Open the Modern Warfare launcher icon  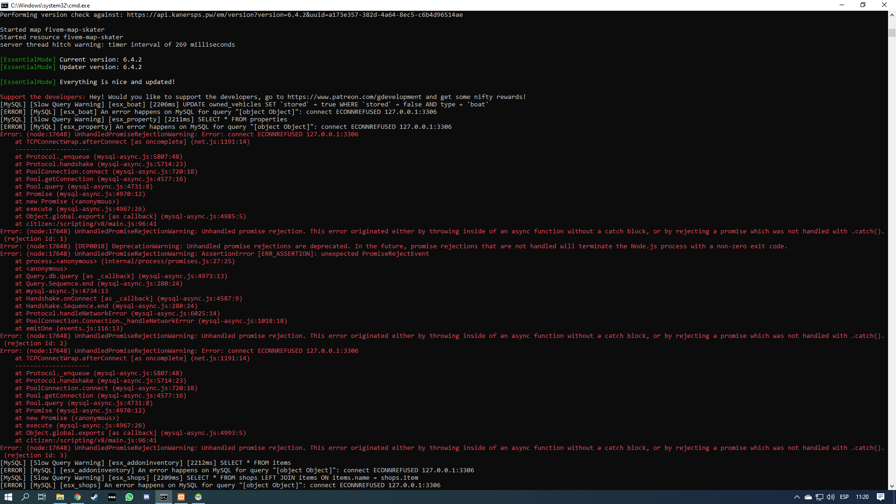(112, 497)
